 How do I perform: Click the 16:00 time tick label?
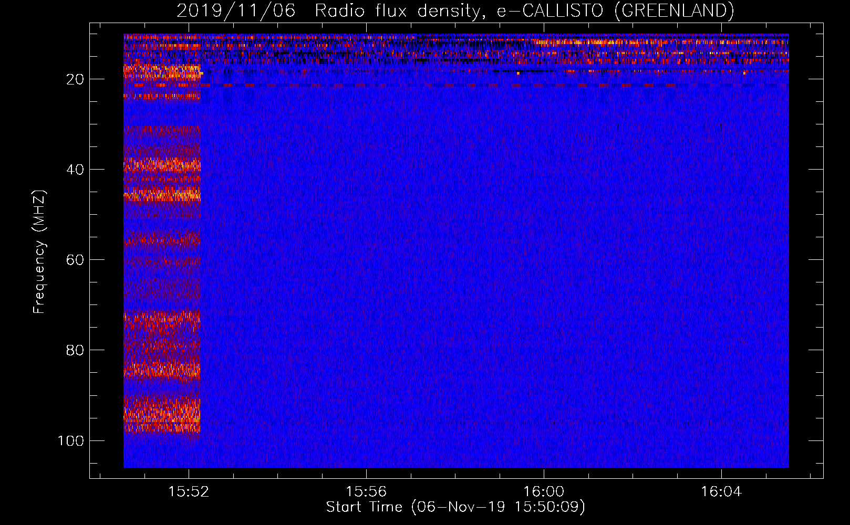coord(544,492)
